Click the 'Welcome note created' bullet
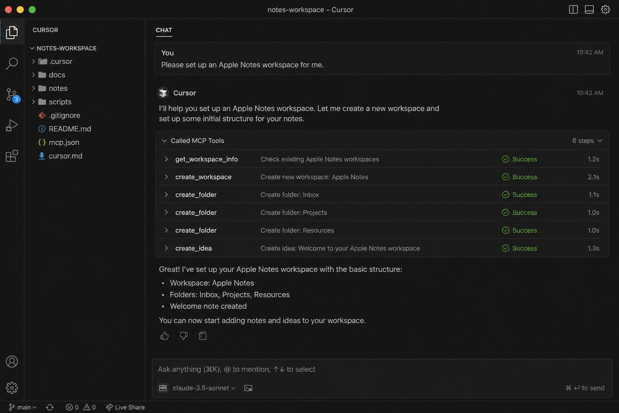Viewport: 619px width, 413px height. point(208,306)
